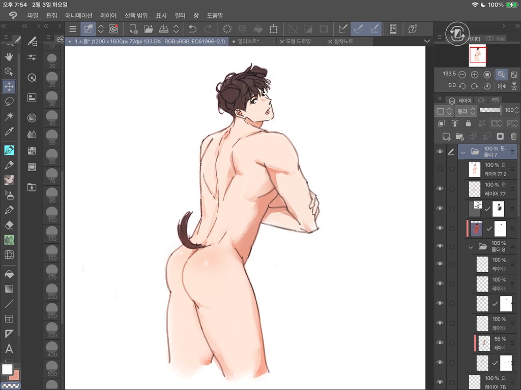Open the blending mode 통과 dropdown
521x390 pixels.
466,111
